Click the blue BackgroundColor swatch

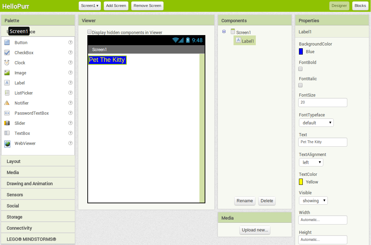[x=301, y=51]
